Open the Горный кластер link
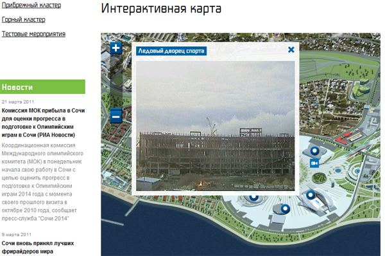The height and width of the screenshot is (256, 385). coord(24,19)
